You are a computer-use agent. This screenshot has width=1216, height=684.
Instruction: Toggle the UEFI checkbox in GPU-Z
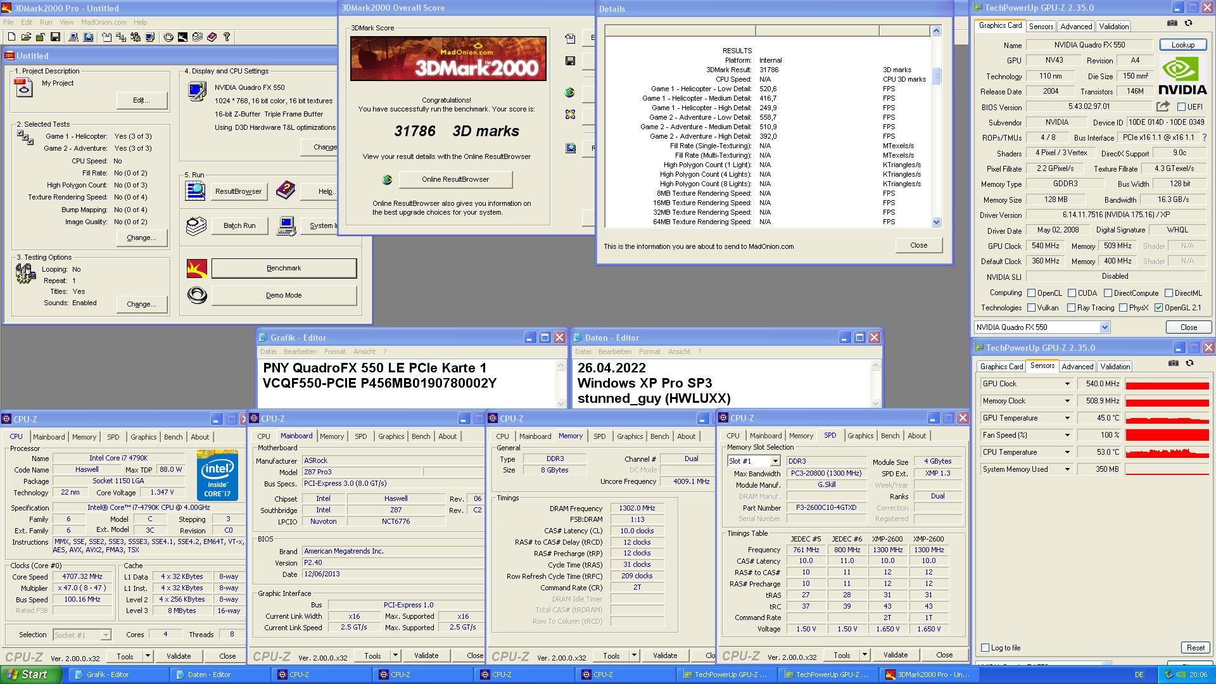(x=1181, y=107)
